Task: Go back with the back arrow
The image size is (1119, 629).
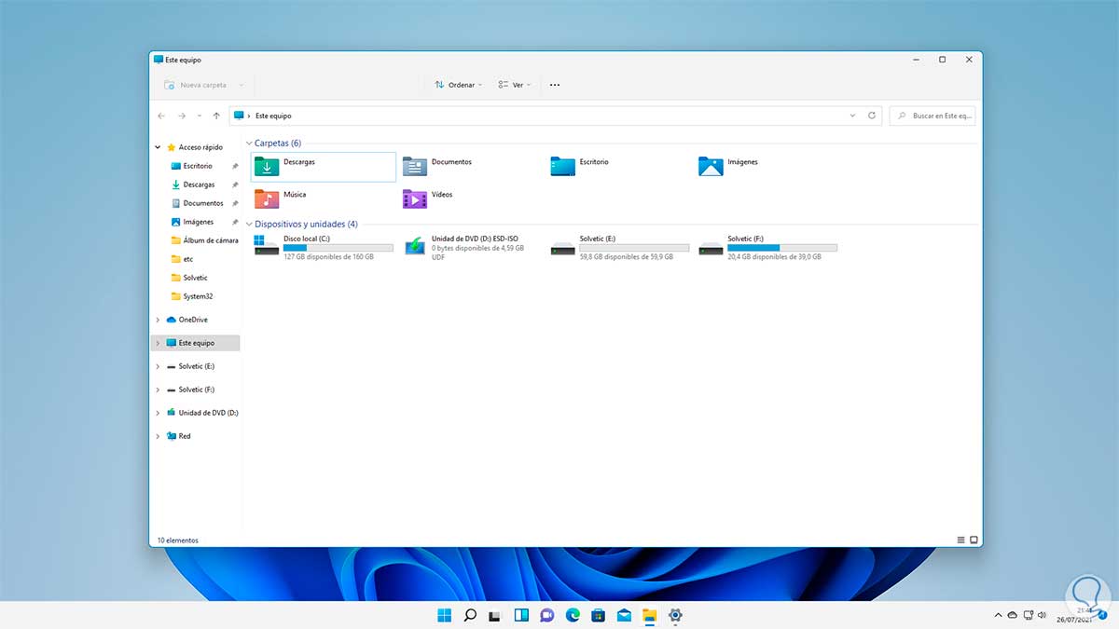Action: 161,116
